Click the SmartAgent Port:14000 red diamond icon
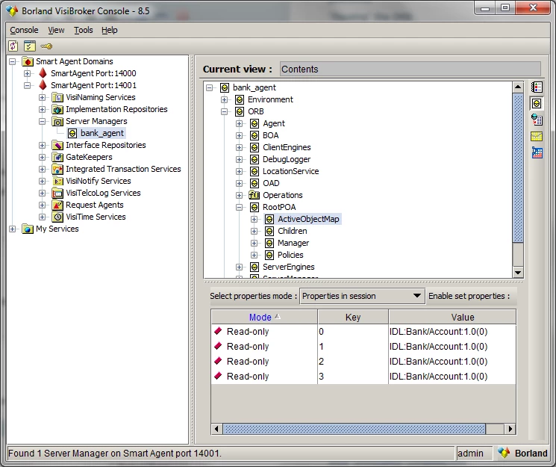The height and width of the screenshot is (467, 556). (x=43, y=73)
